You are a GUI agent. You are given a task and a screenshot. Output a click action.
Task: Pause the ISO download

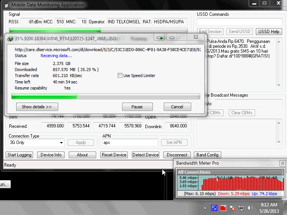point(137,107)
